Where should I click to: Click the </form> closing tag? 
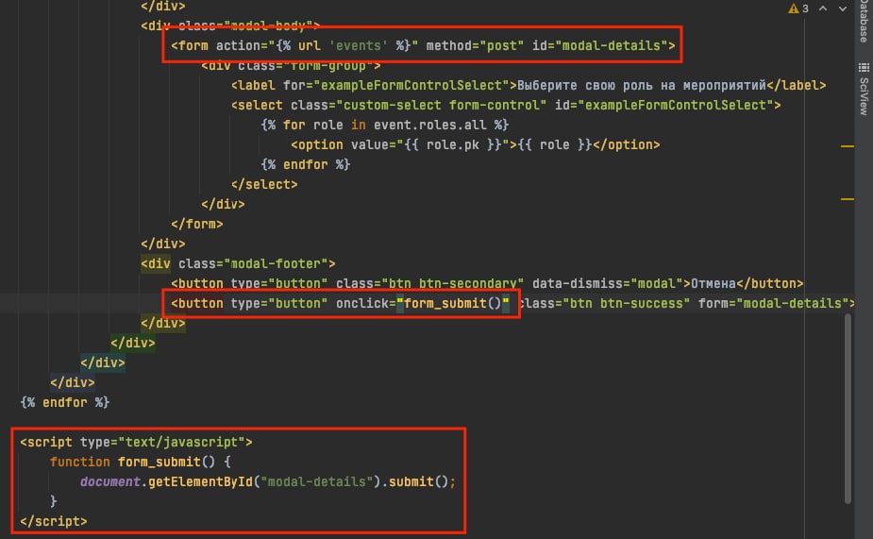(x=197, y=224)
